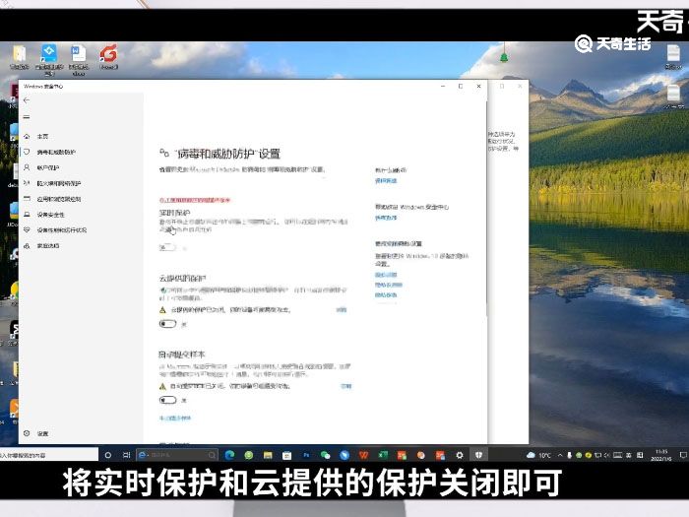Click the wireless firewall icon in sidebar
The image size is (689, 517).
click(x=27, y=183)
